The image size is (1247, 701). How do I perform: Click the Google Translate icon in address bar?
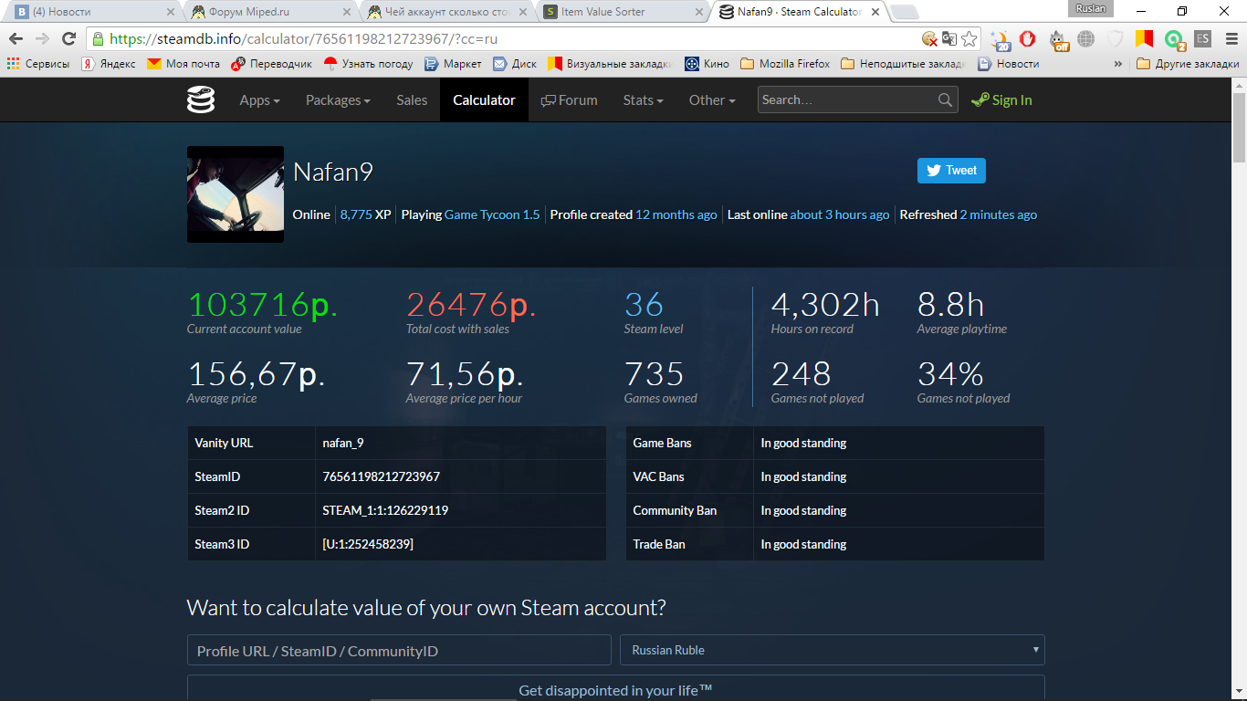pyautogui.click(x=949, y=38)
